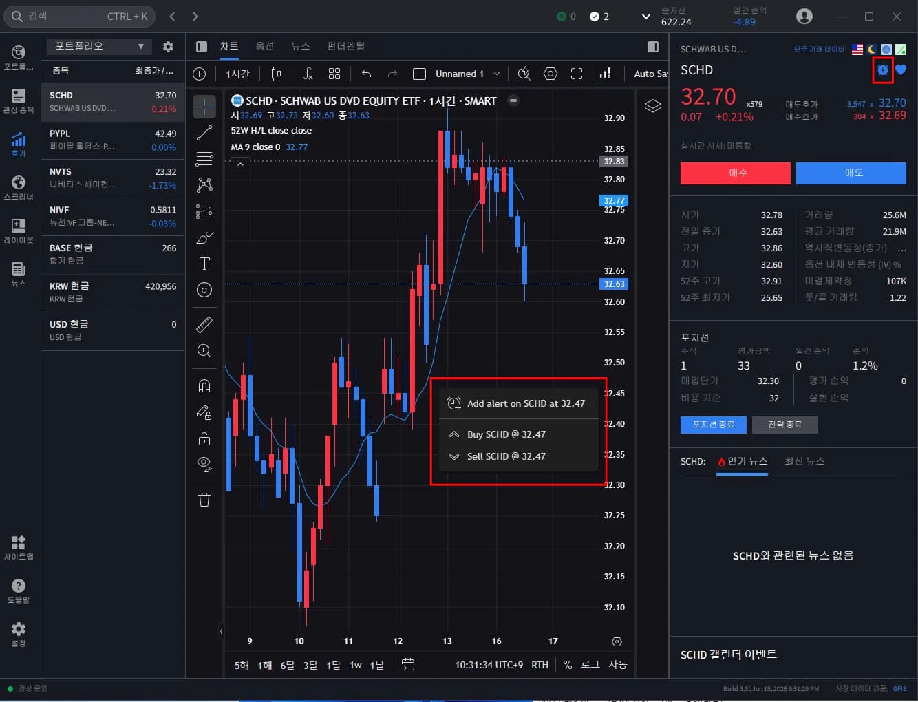The height and width of the screenshot is (702, 918).
Task: Add a symbol with the plus-circle chart icon
Action: pyautogui.click(x=200, y=74)
